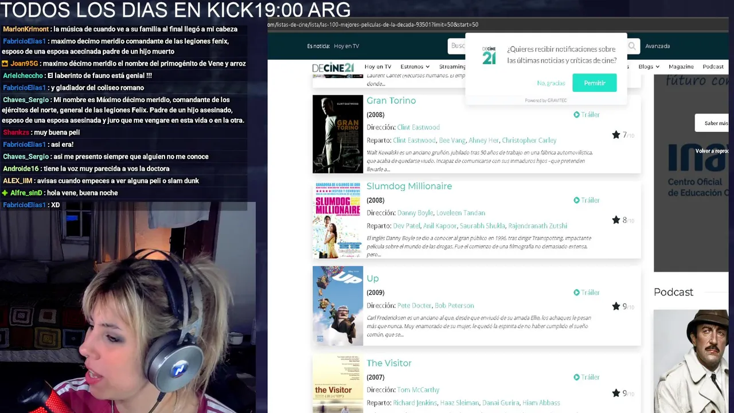This screenshot has height=413, width=734.
Task: Click the Gran Torino poster
Action: [338, 134]
